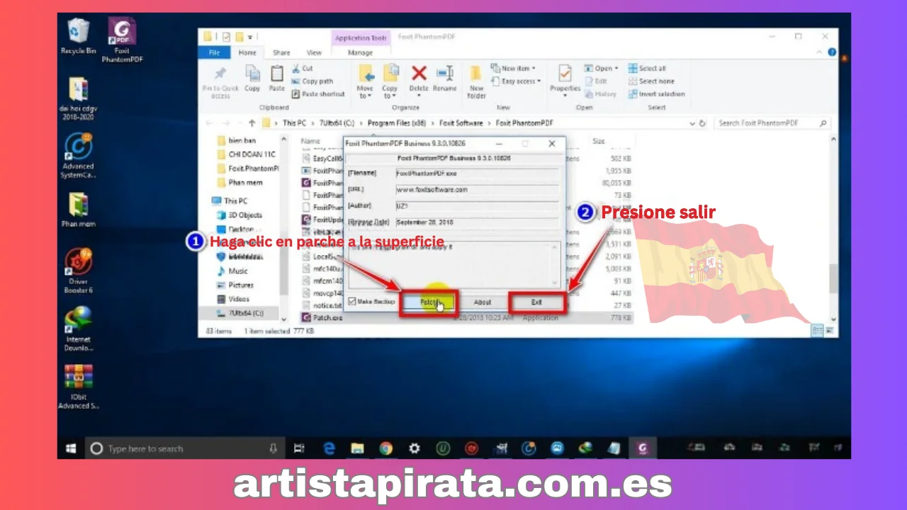Image resolution: width=907 pixels, height=510 pixels.
Task: Click the Pin to Quick access icon
Action: pyautogui.click(x=220, y=74)
